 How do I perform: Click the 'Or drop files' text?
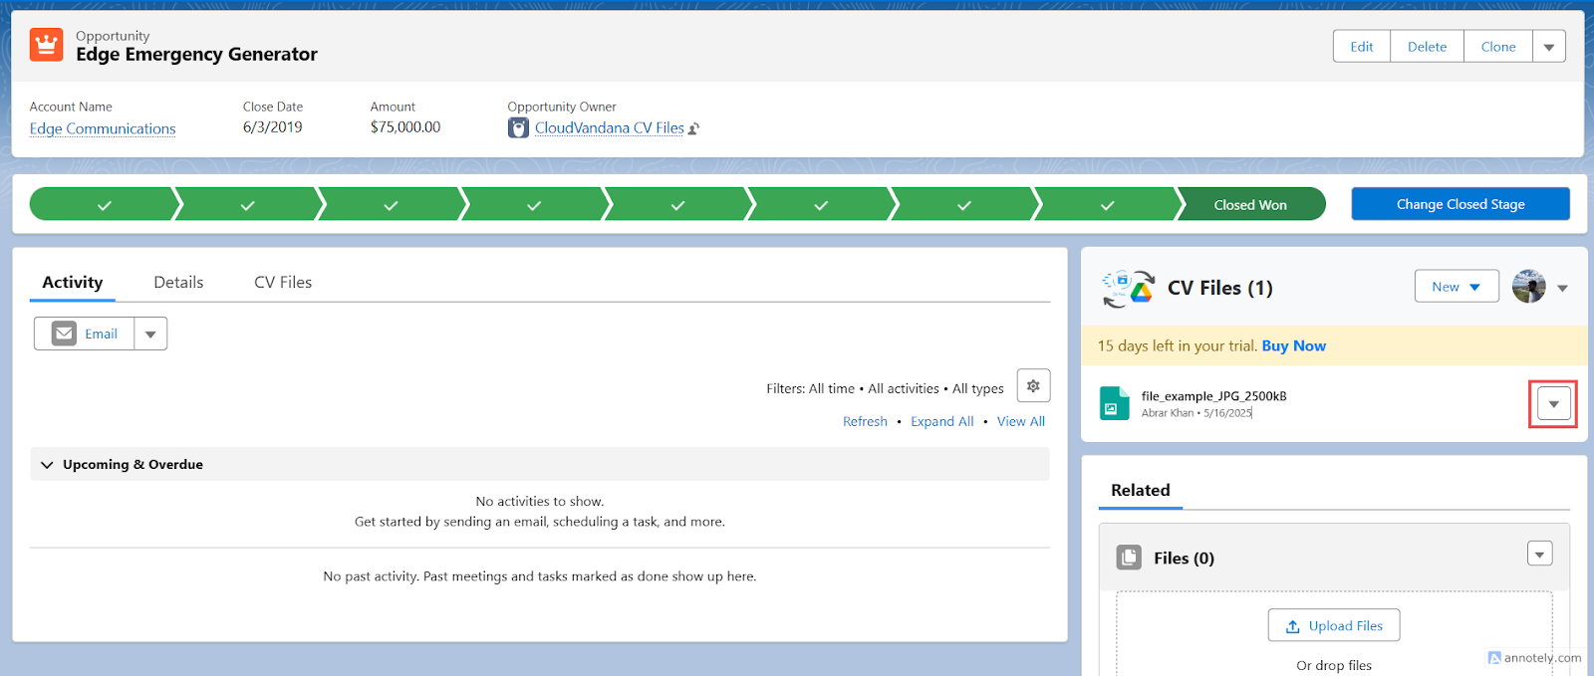1334,665
